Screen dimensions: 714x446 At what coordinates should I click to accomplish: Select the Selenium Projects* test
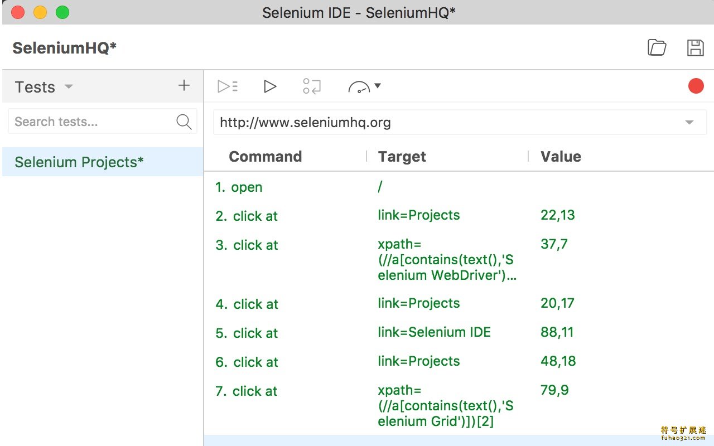tap(103, 162)
